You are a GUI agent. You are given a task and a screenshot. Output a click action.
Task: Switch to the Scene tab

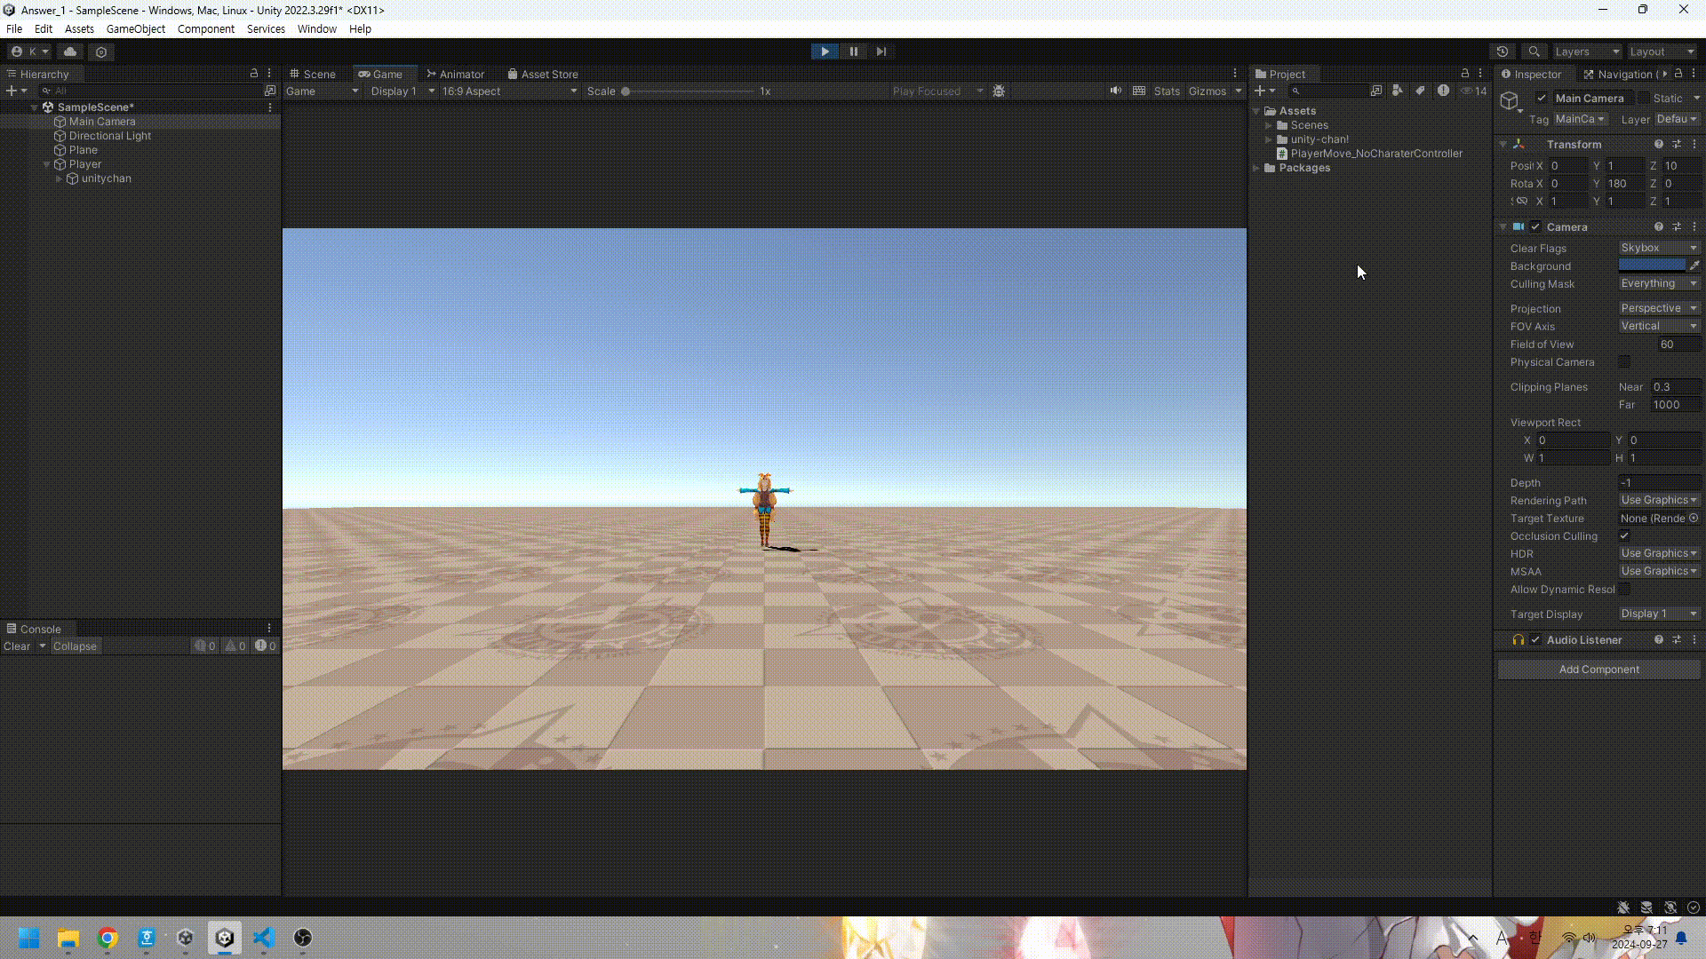312,74
